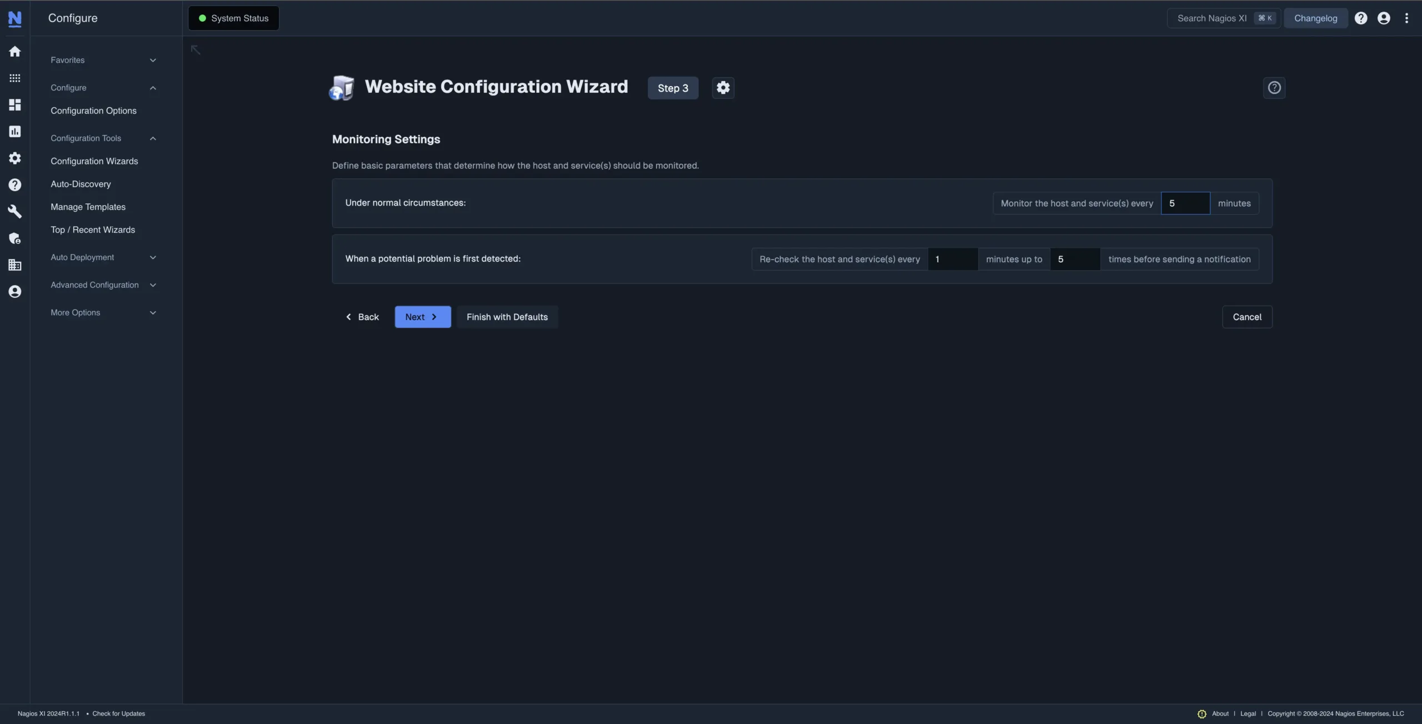
Task: Open the Reports chart icon in sidebar
Action: [14, 131]
